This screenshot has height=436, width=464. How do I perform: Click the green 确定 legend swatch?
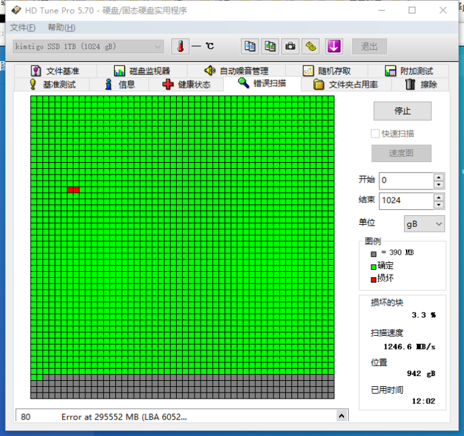[373, 267]
